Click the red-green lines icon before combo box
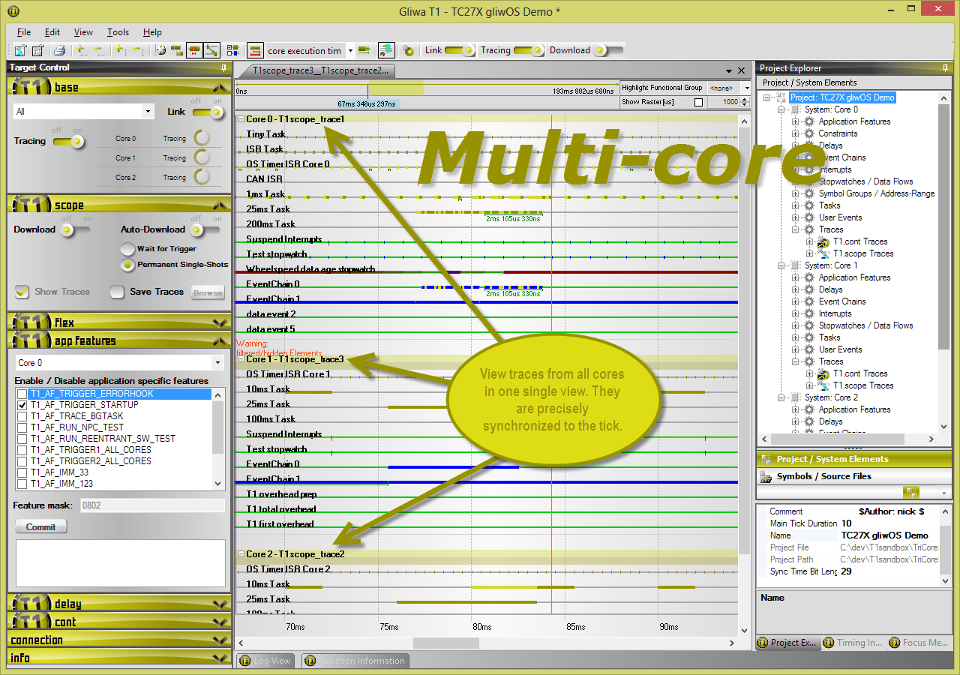960x675 pixels. 255,51
